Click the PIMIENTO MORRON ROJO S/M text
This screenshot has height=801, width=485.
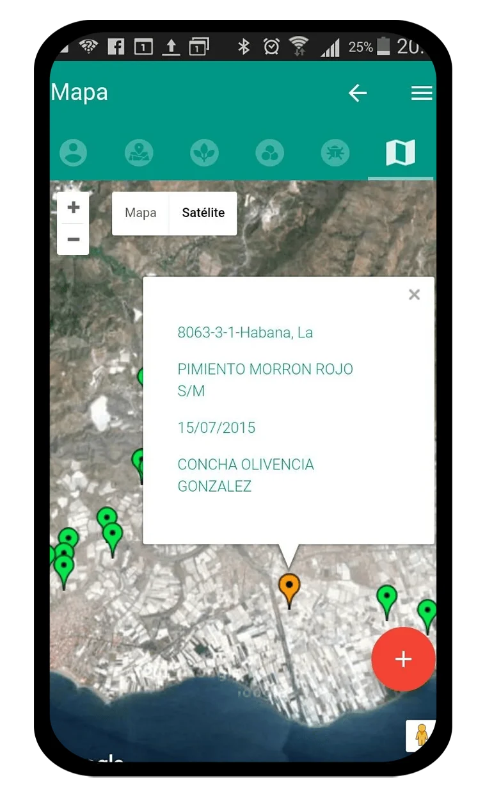point(265,380)
